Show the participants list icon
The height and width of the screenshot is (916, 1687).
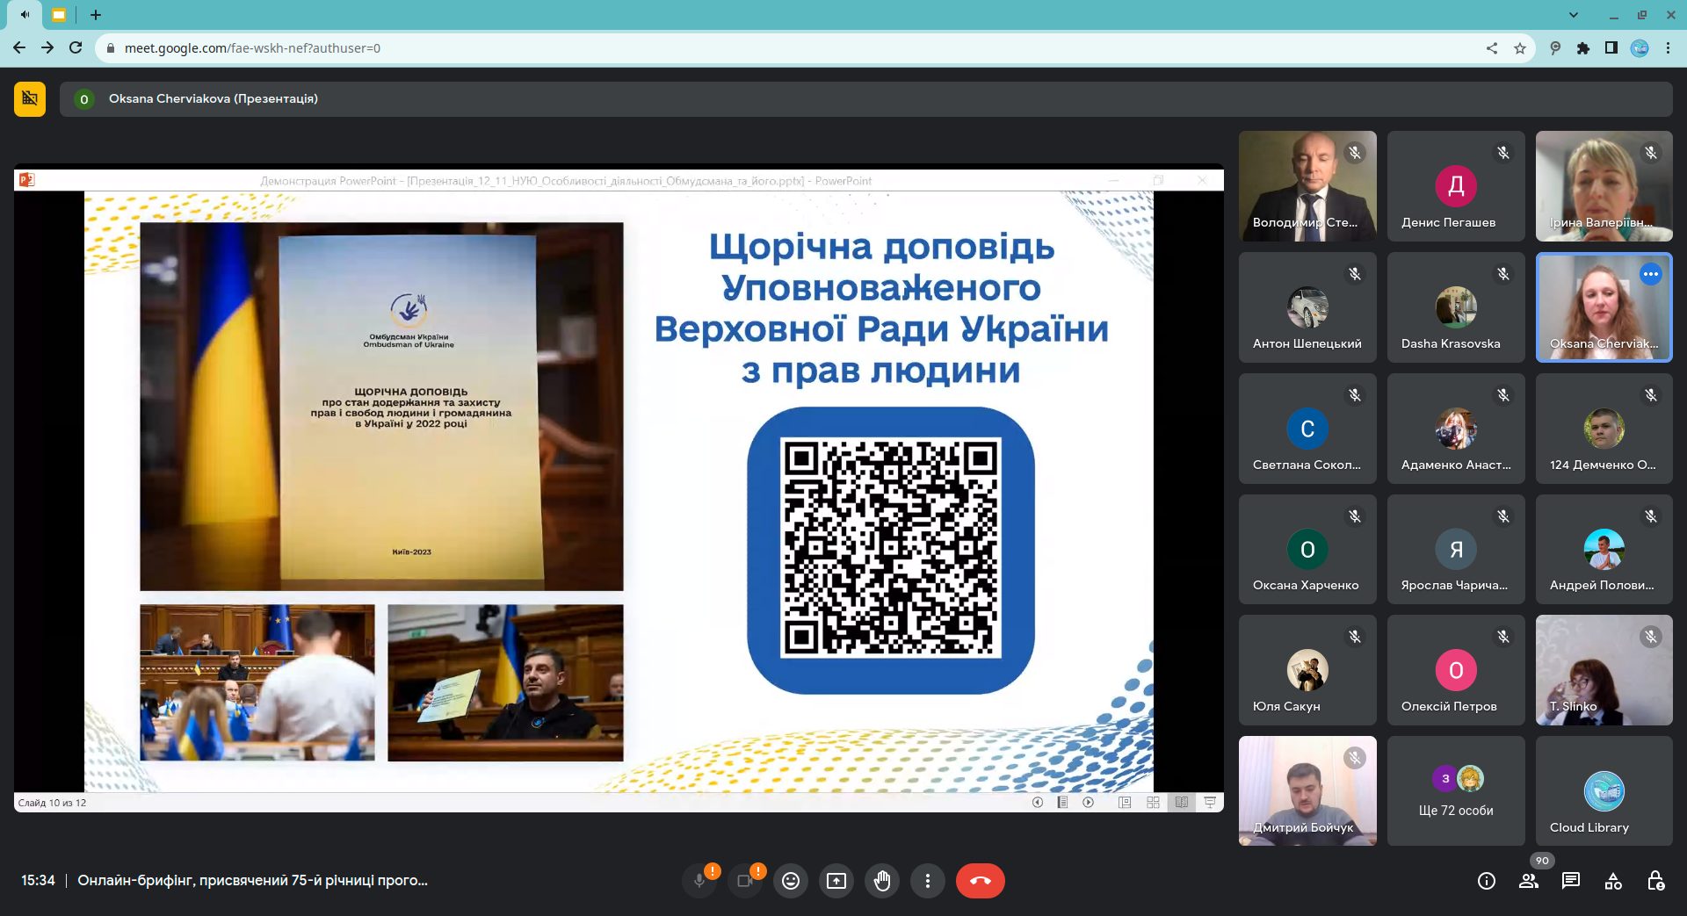(1529, 881)
